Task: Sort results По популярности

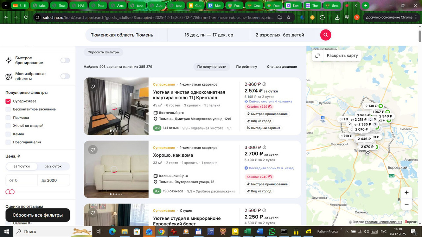Action: click(x=211, y=67)
